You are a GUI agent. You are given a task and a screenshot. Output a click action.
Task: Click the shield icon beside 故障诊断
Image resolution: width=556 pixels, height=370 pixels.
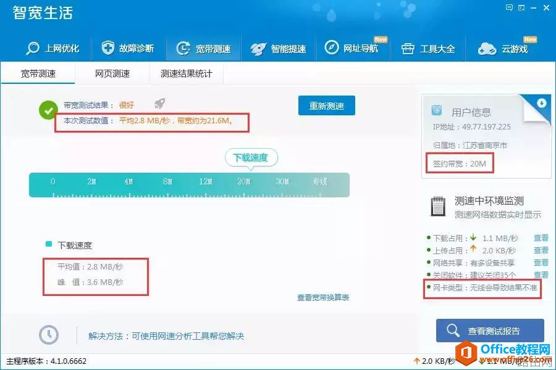(107, 47)
